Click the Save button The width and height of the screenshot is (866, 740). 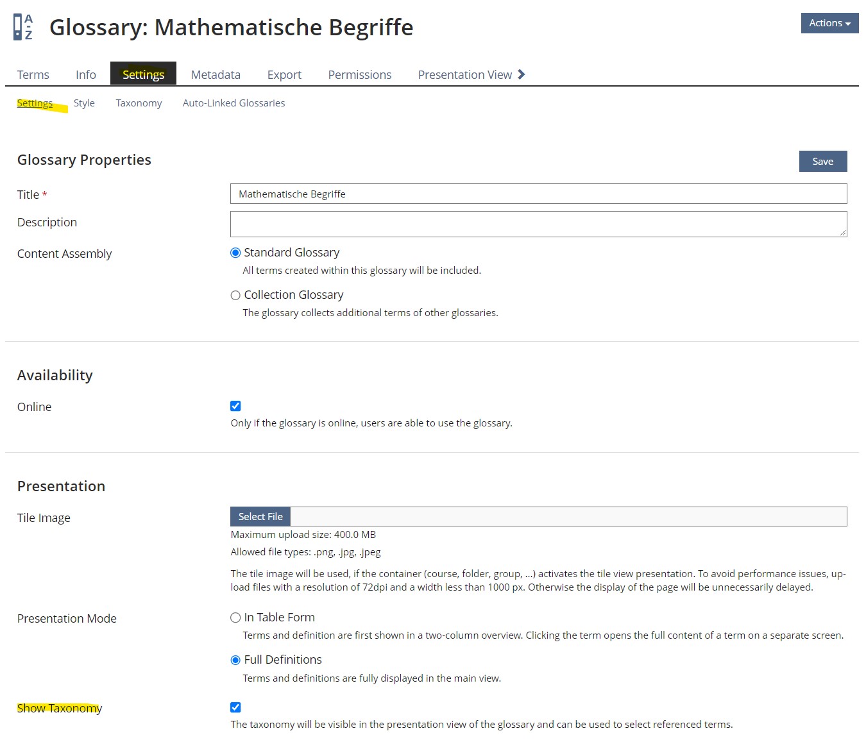(x=822, y=162)
